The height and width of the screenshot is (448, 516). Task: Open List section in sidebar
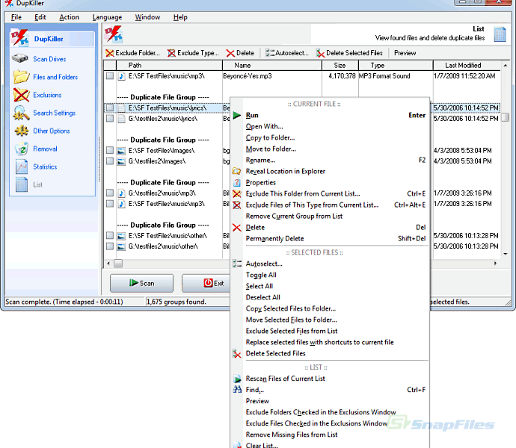tap(29, 184)
